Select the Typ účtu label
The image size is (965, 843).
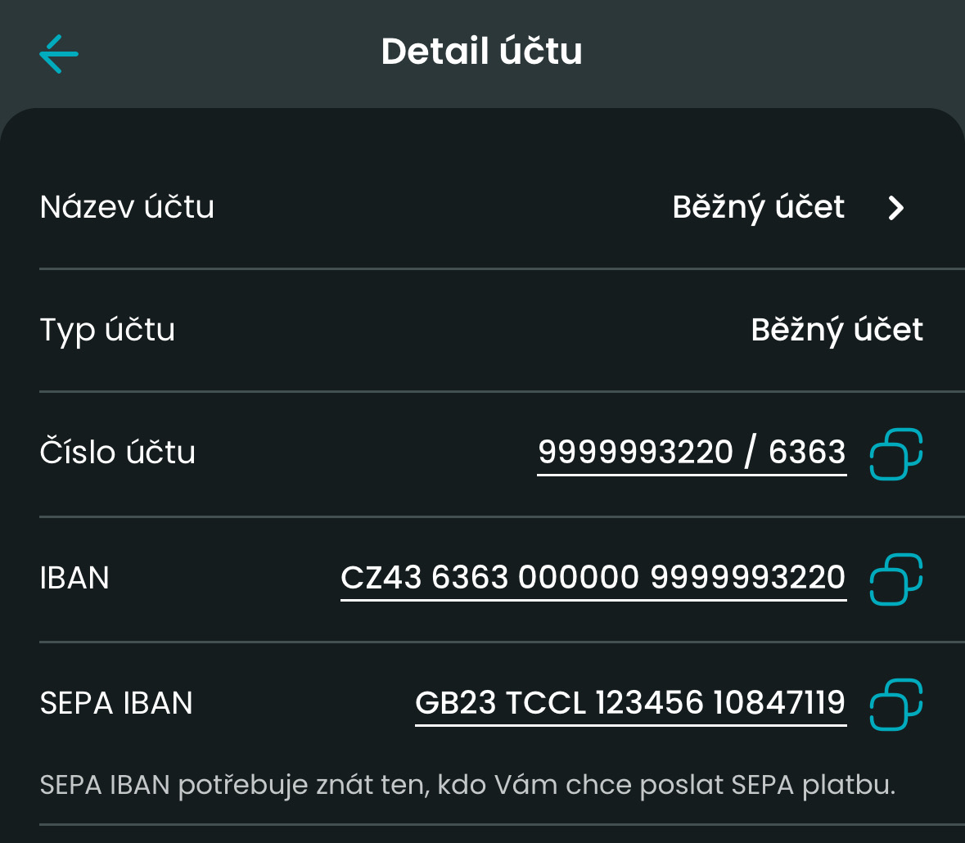[108, 331]
